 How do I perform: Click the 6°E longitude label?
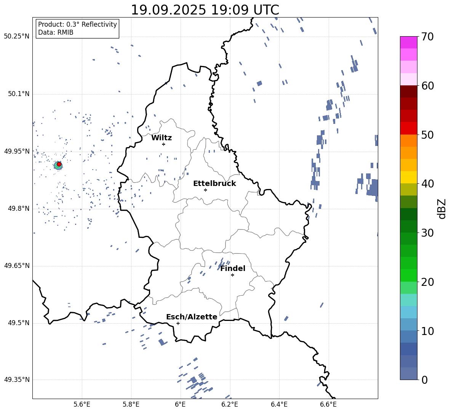(x=180, y=404)
